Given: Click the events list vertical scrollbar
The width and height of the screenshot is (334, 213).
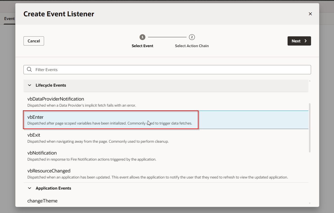Looking at the screenshot, I should 310,128.
